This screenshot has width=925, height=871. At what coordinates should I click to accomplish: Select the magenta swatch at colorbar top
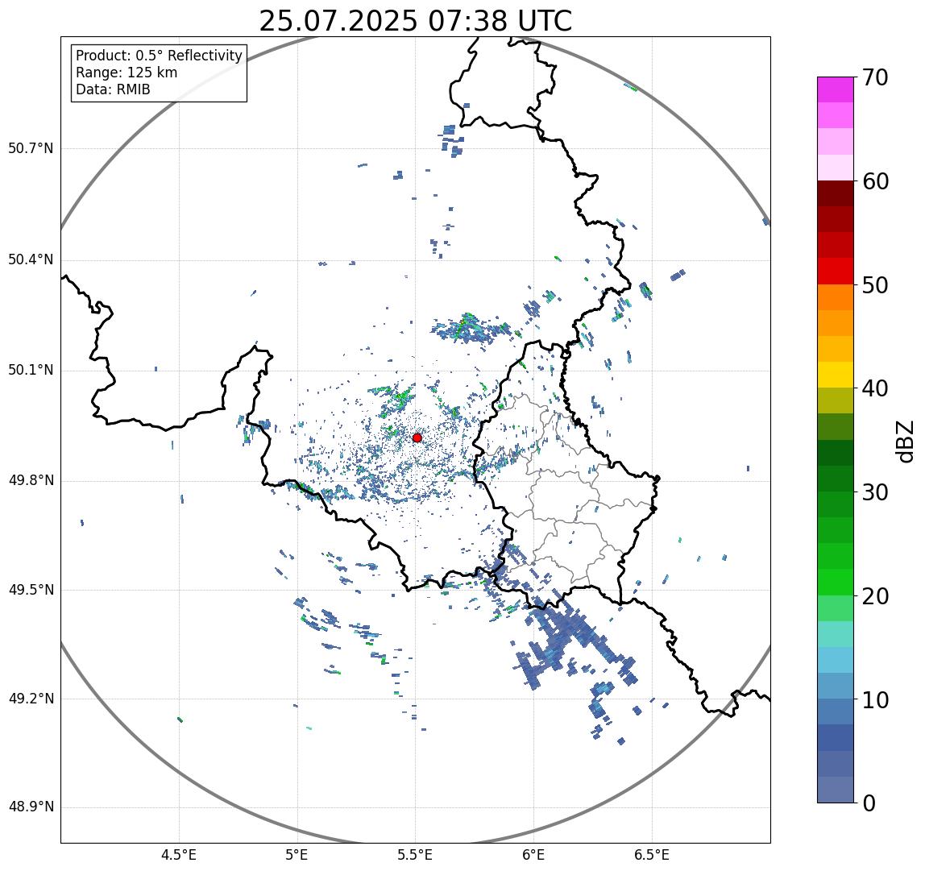point(836,89)
